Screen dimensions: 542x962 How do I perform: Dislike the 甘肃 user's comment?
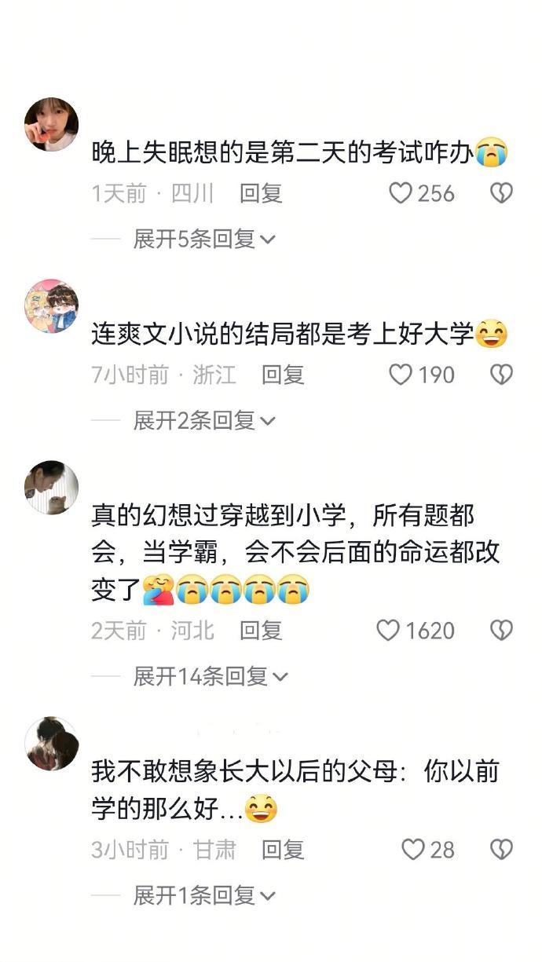[x=501, y=849]
